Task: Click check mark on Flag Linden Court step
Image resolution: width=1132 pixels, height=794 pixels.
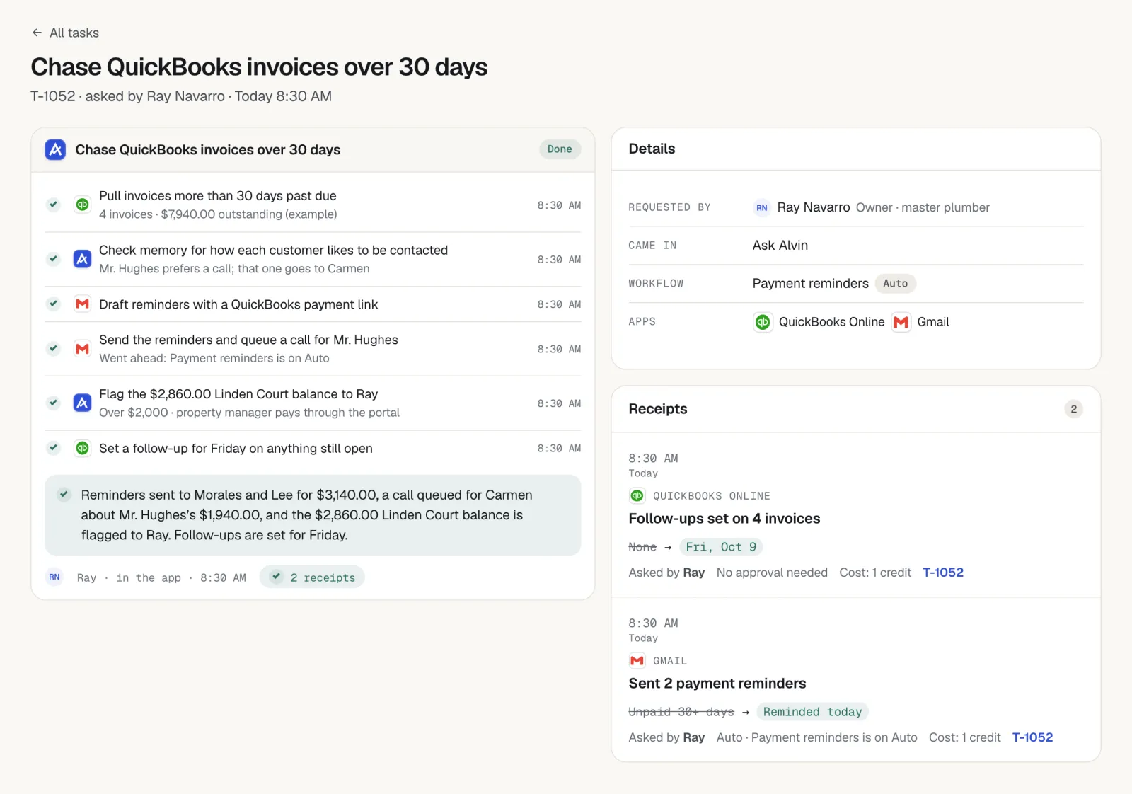Action: (53, 403)
